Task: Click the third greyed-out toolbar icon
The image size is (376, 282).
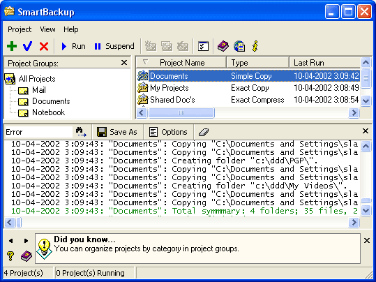Action: (x=183, y=46)
